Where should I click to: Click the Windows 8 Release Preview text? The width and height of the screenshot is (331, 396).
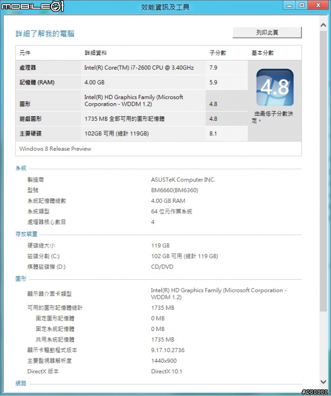tap(55, 149)
